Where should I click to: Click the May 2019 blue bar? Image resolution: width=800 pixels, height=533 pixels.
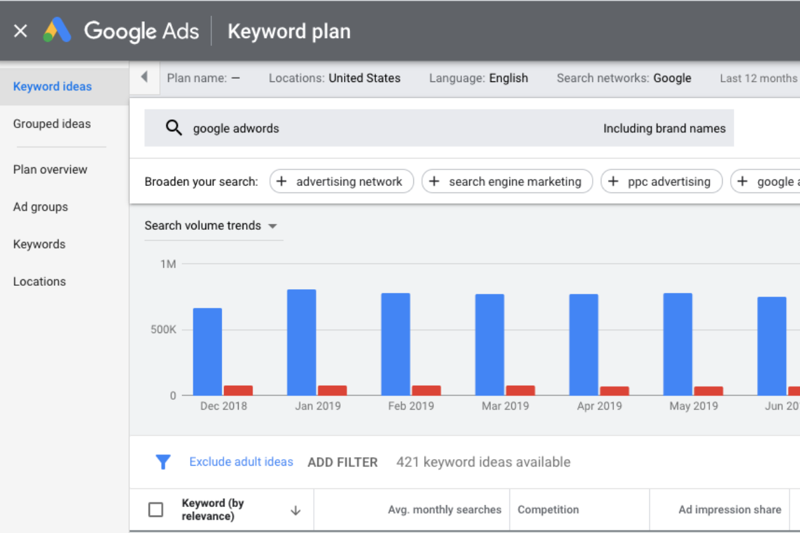677,344
